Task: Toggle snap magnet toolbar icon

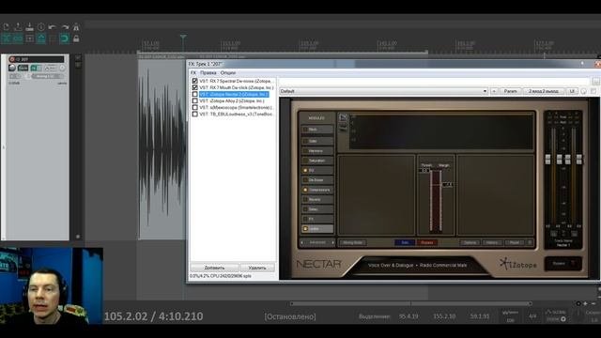Action: click(x=65, y=38)
